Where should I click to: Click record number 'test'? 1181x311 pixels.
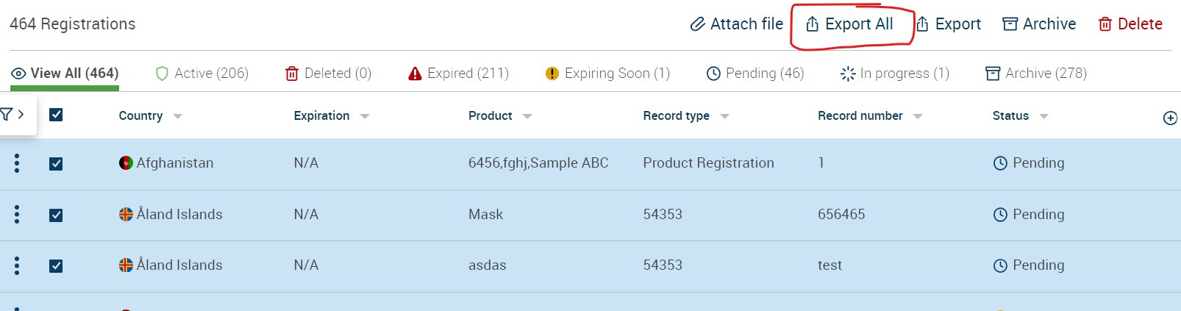tap(829, 265)
